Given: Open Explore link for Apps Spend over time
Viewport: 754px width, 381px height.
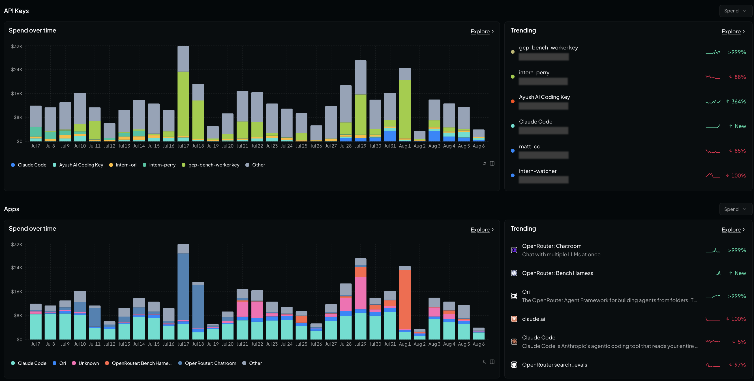Looking at the screenshot, I should pos(482,230).
